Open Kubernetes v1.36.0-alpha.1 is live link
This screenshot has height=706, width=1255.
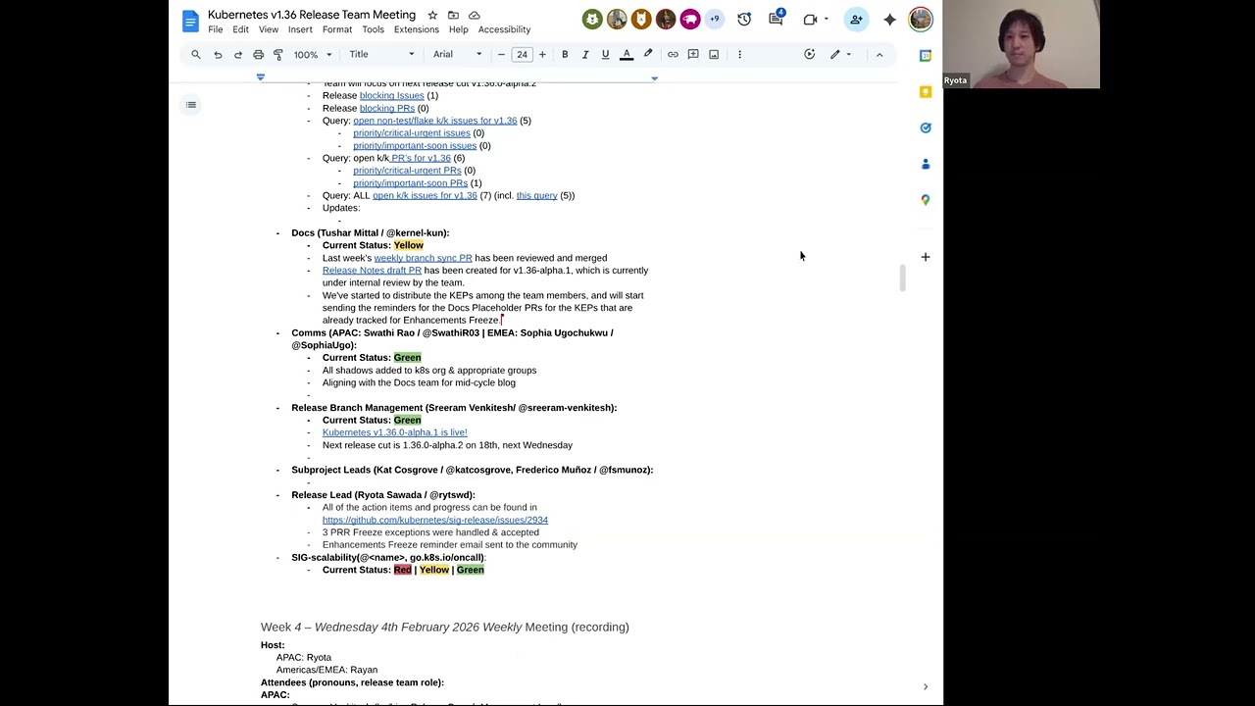395,432
